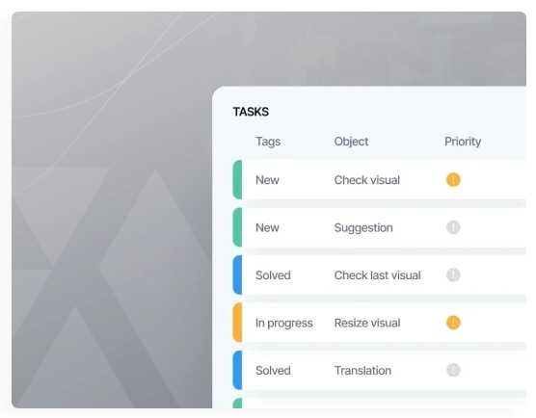
Task: Open the Translation task
Action: coord(362,371)
